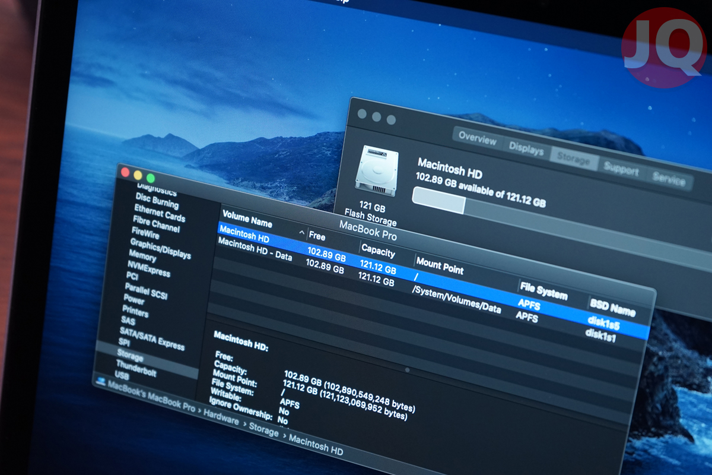This screenshot has height=475, width=712.
Task: Sort by the BSD Name column header
Action: pyautogui.click(x=612, y=307)
